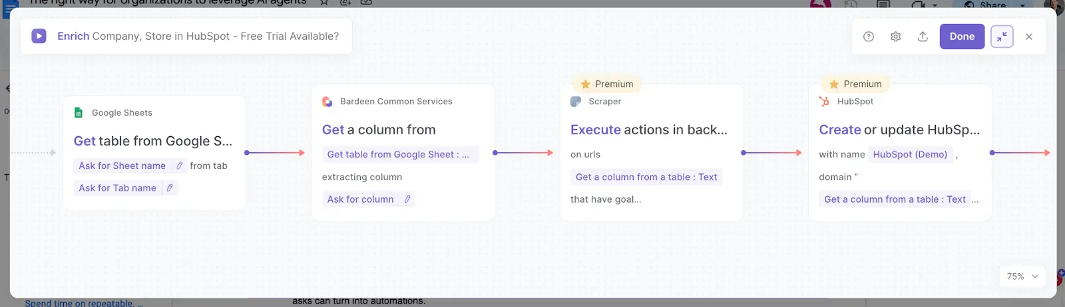Select the Ask for column field
This screenshot has width=1065, height=307.
(x=368, y=199)
